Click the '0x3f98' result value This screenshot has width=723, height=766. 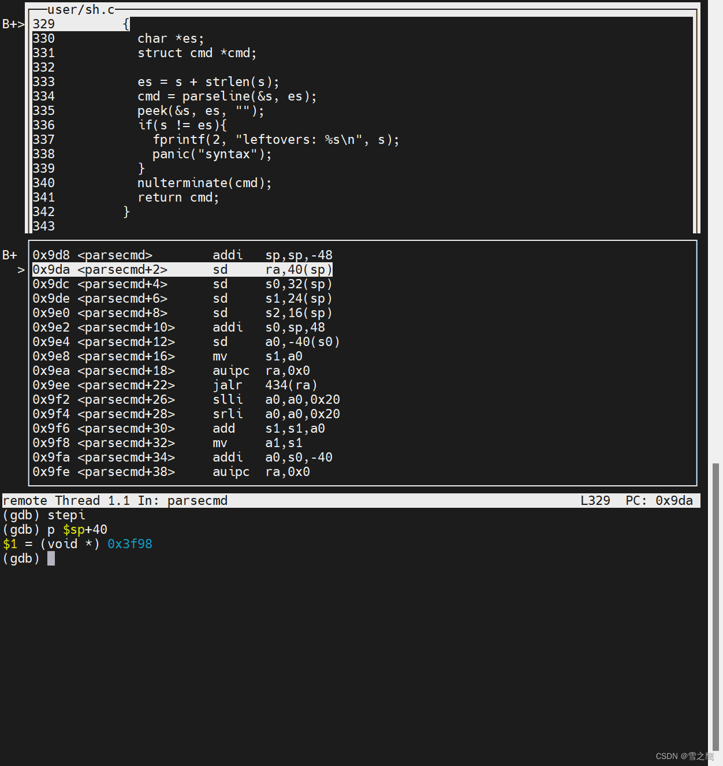(x=130, y=544)
